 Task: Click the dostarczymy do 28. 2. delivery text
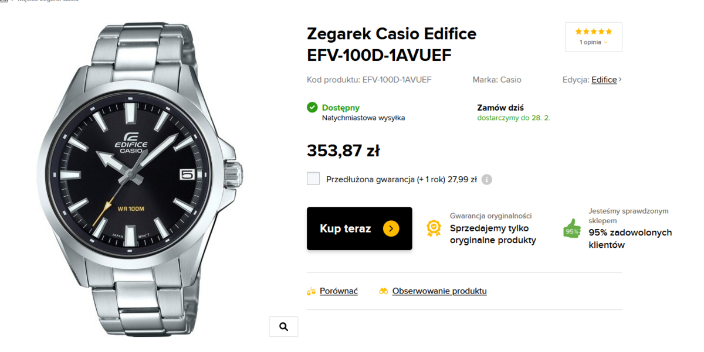(513, 118)
